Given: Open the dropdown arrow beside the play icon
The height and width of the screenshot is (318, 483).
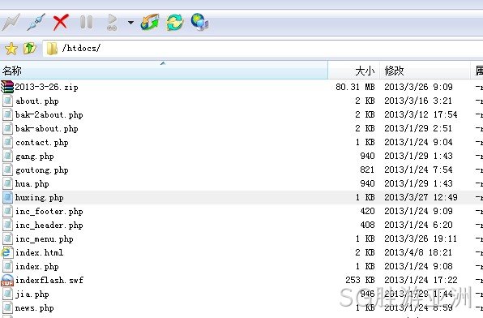Looking at the screenshot, I should [x=130, y=23].
